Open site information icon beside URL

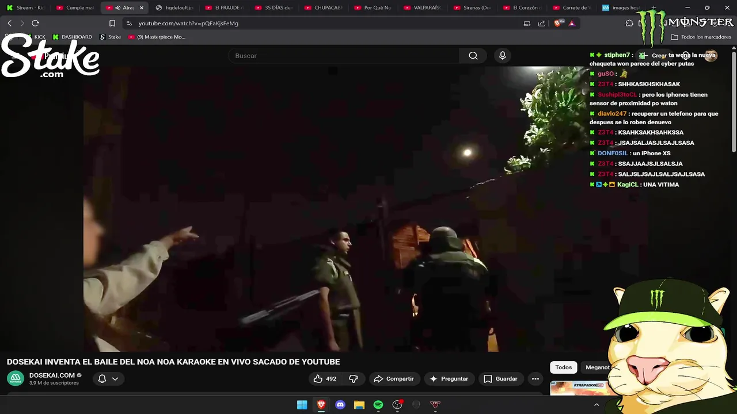pyautogui.click(x=129, y=24)
